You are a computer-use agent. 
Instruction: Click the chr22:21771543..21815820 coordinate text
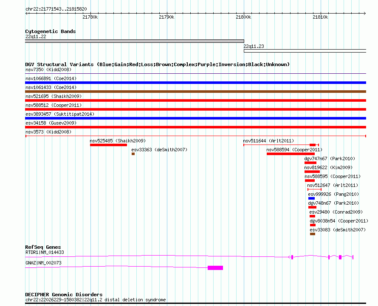tap(56, 9)
